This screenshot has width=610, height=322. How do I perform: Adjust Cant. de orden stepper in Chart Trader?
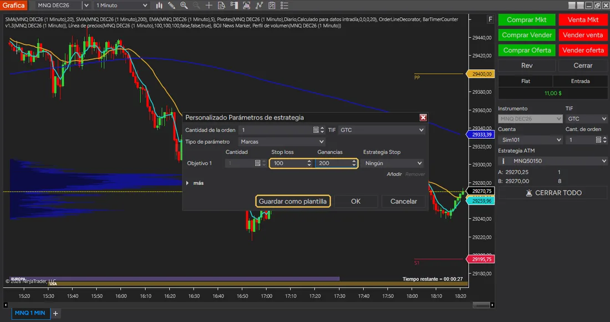tap(604, 140)
